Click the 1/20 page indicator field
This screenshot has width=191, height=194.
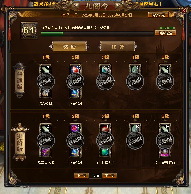[96, 176]
